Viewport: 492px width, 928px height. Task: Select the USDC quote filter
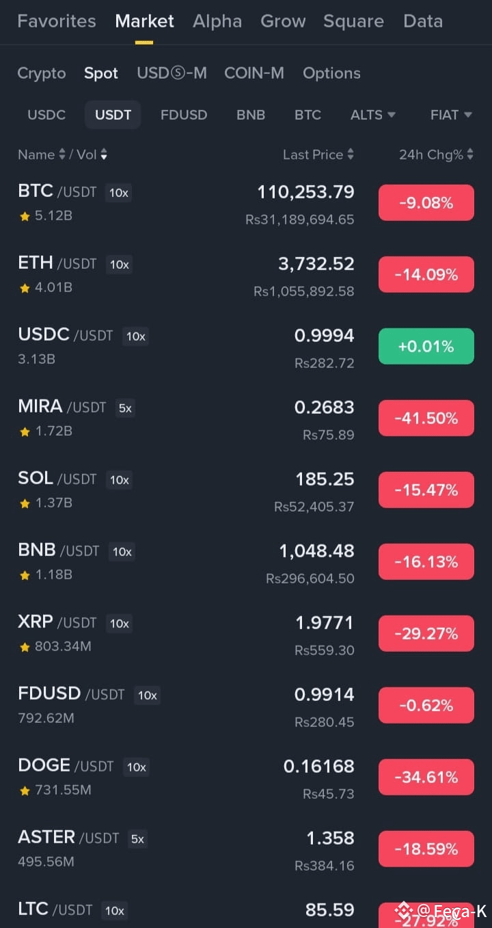(46, 115)
